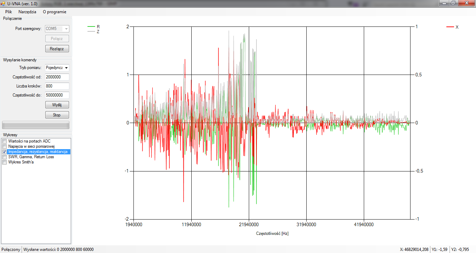
Task: Click the 'Częstotliwość od' input field
Action: pyautogui.click(x=57, y=77)
